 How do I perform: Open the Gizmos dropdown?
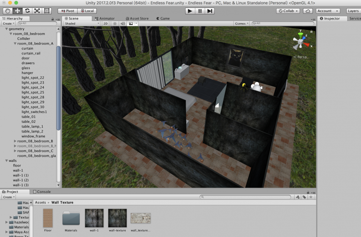(242, 23)
